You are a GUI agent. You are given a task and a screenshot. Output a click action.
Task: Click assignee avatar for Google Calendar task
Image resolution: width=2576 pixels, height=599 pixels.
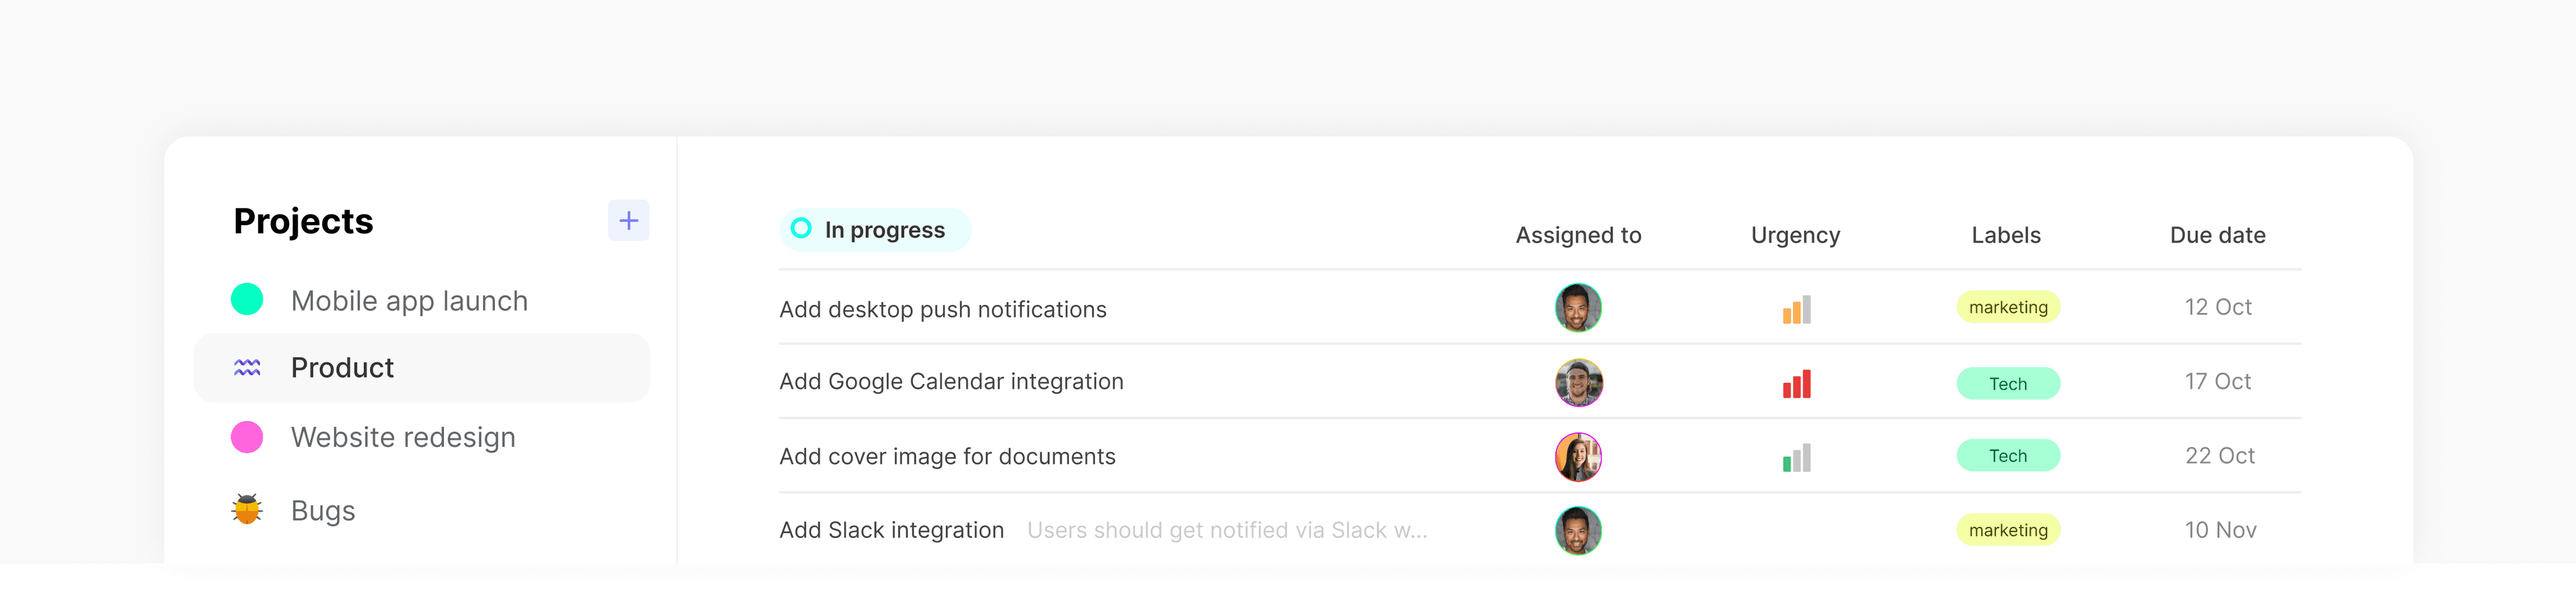pyautogui.click(x=1578, y=383)
